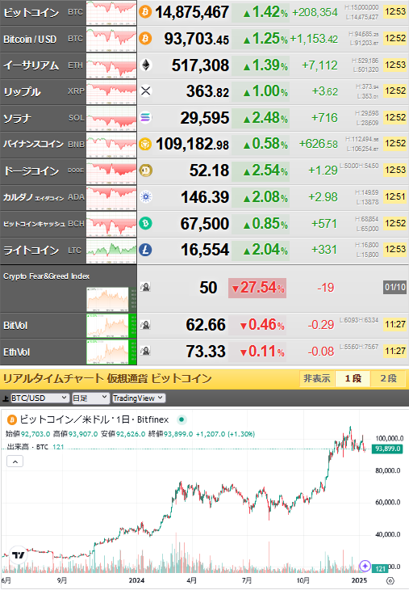Click the blue Litecoin logo
409x590 pixels.
(145, 250)
